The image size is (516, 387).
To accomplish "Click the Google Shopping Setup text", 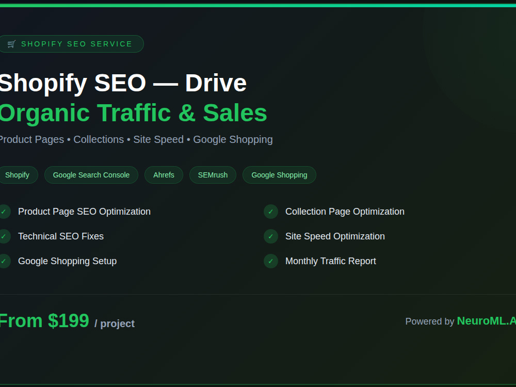I will (68, 261).
